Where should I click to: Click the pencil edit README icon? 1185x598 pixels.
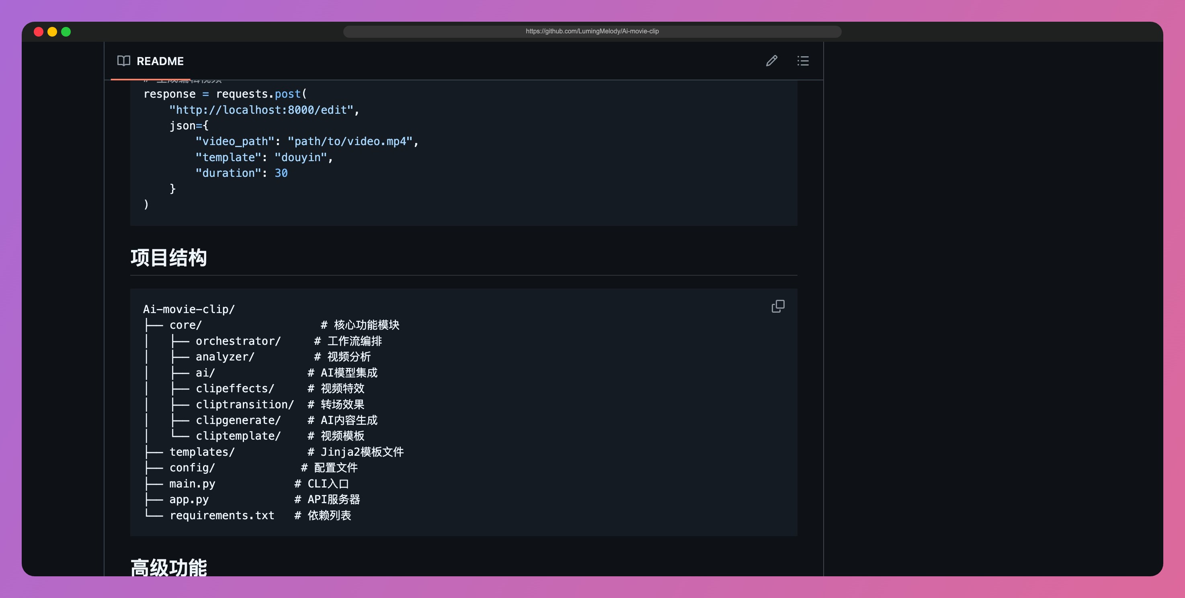coord(771,61)
